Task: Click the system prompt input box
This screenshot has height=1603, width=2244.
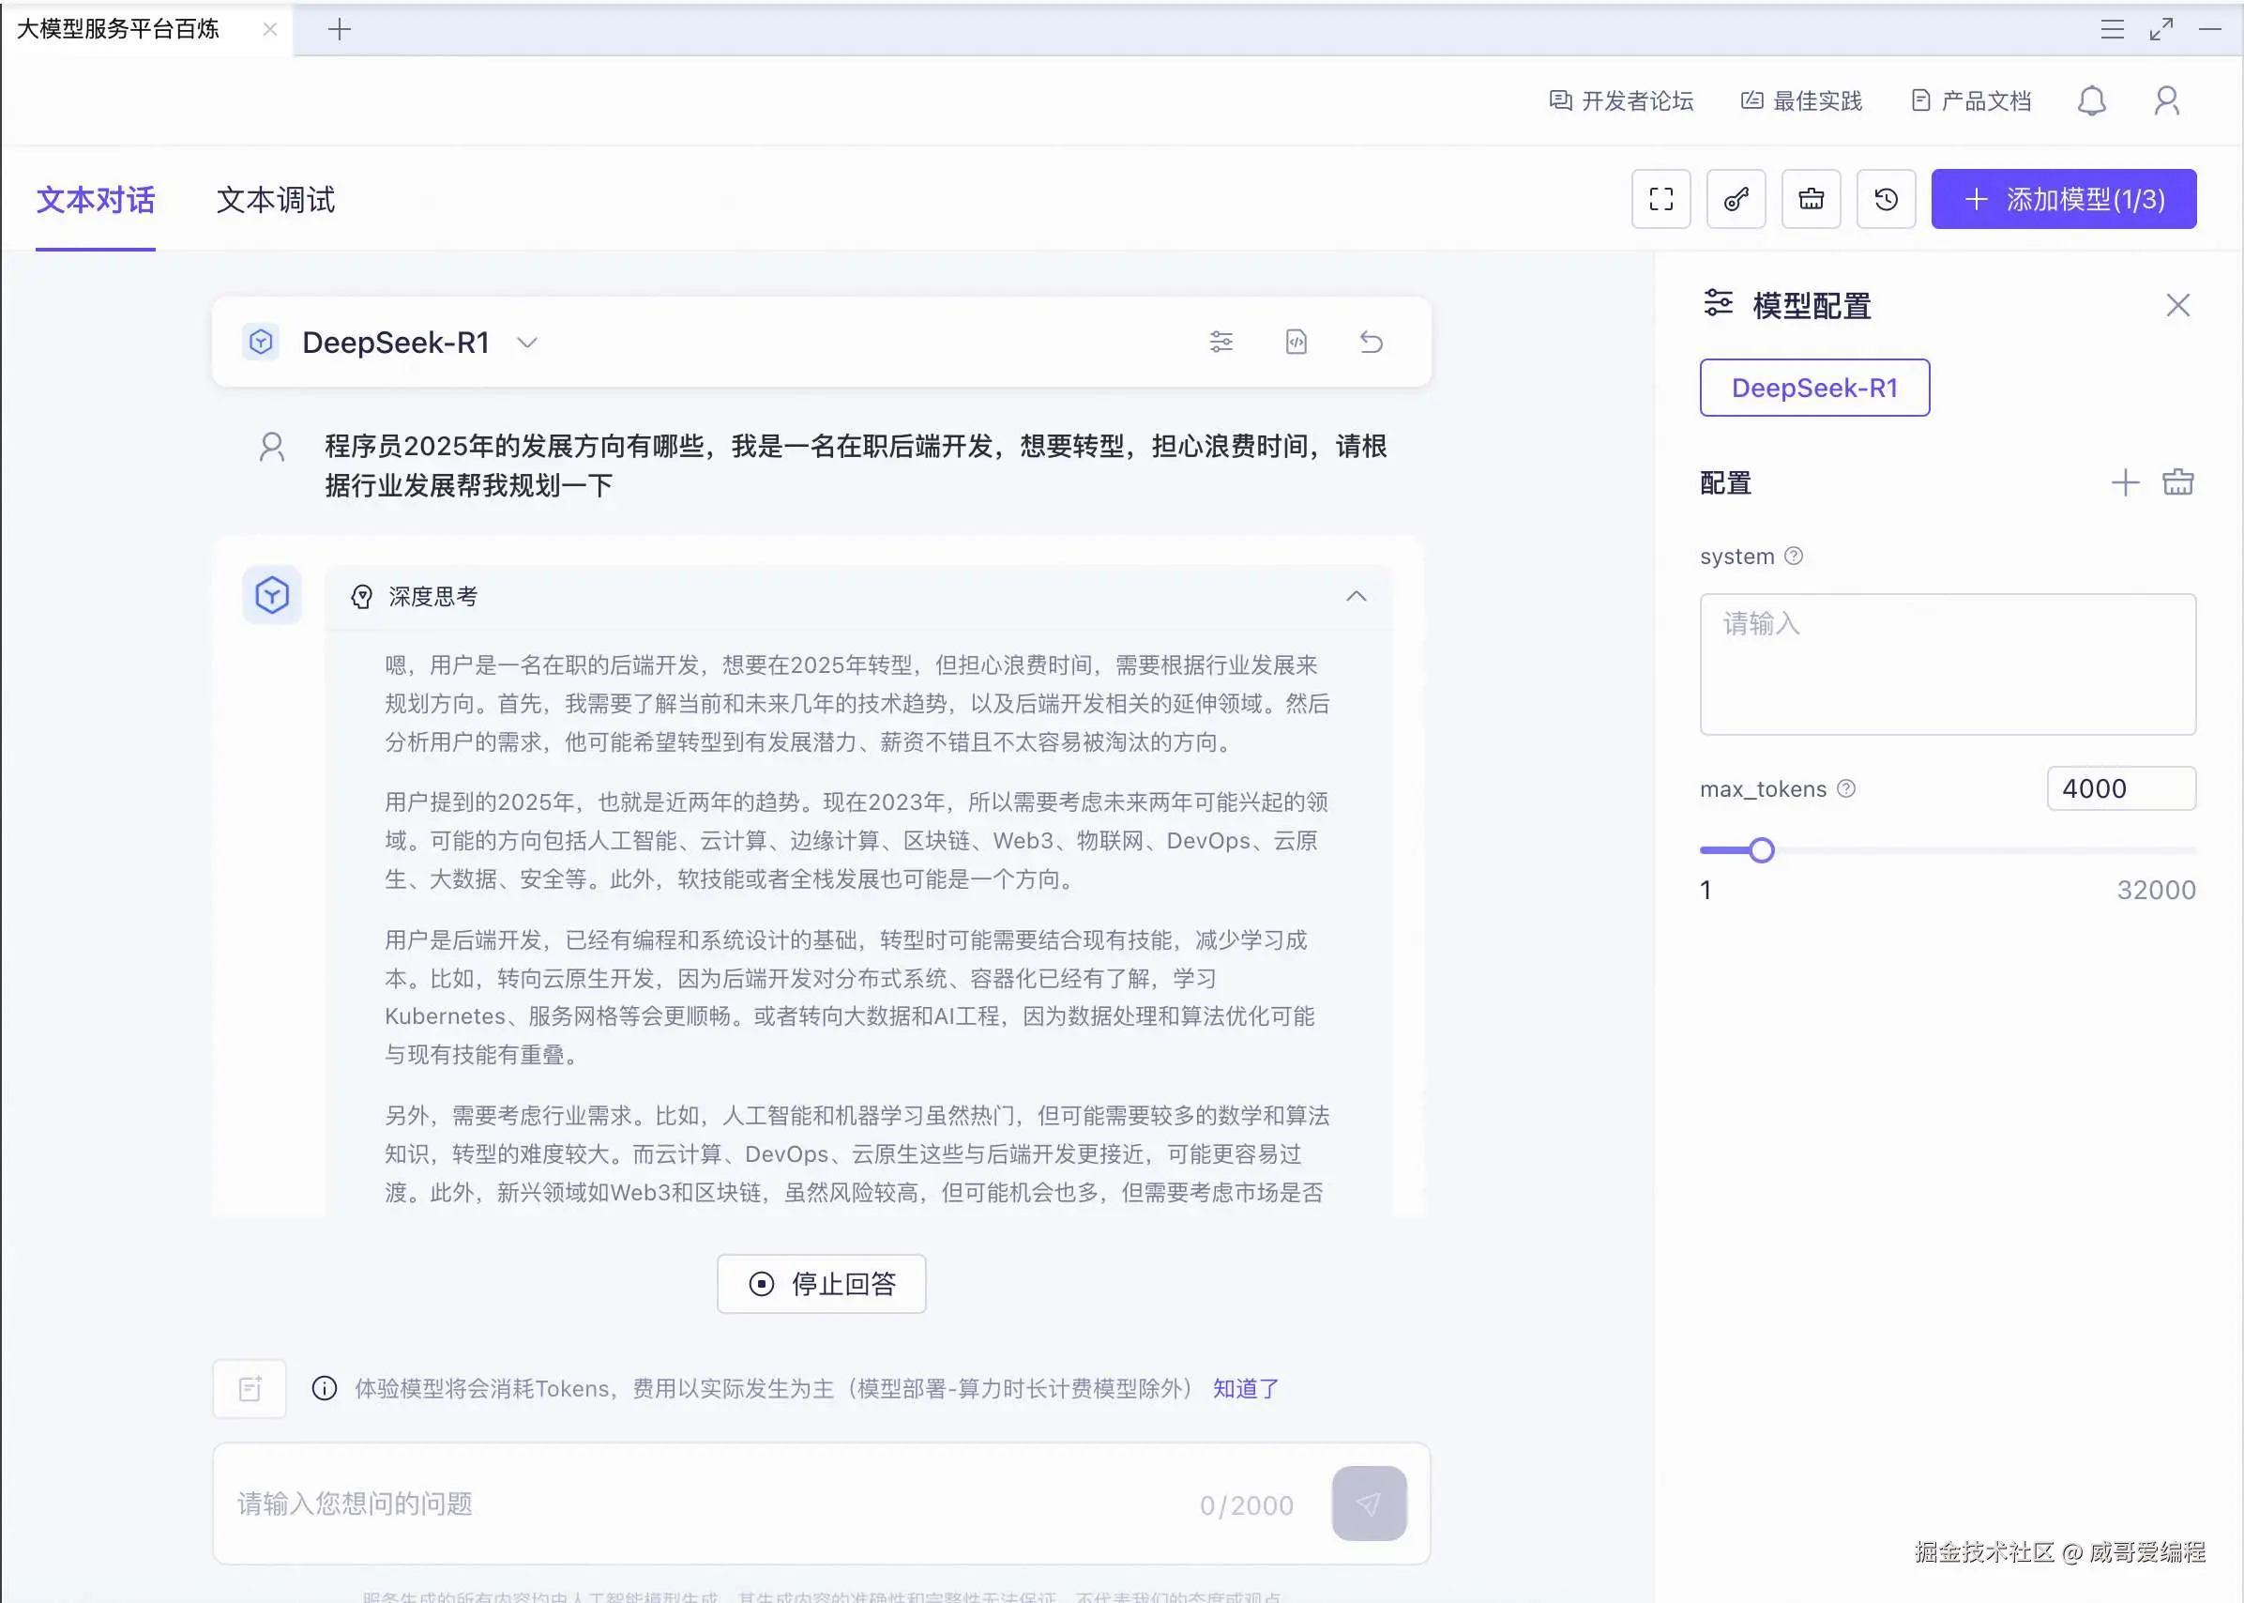Action: [1948, 664]
